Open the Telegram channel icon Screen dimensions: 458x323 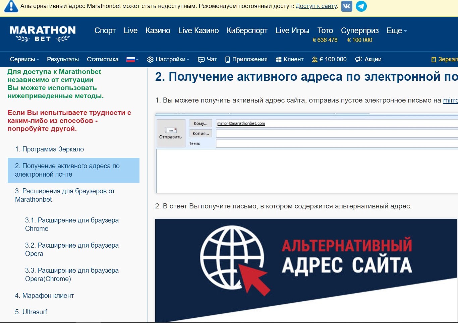coord(361,6)
